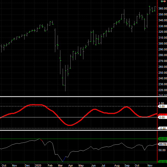Click the 320.00 price axis label
This screenshot has width=167, height=167.
pos(163,32)
